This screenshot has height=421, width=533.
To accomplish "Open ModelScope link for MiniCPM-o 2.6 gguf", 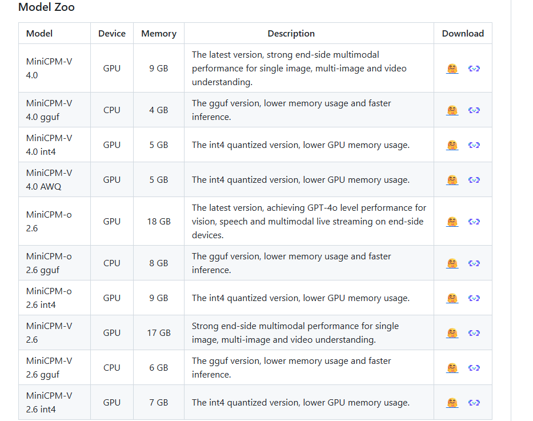I will [474, 263].
